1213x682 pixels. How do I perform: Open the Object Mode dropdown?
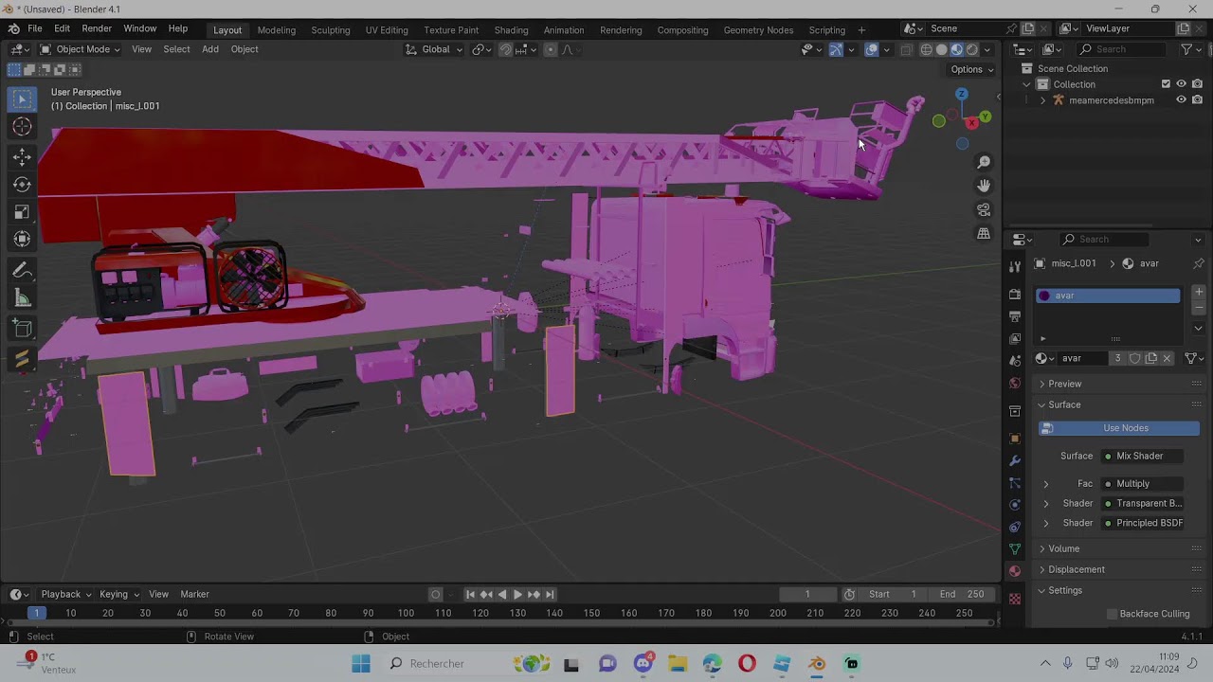point(81,49)
